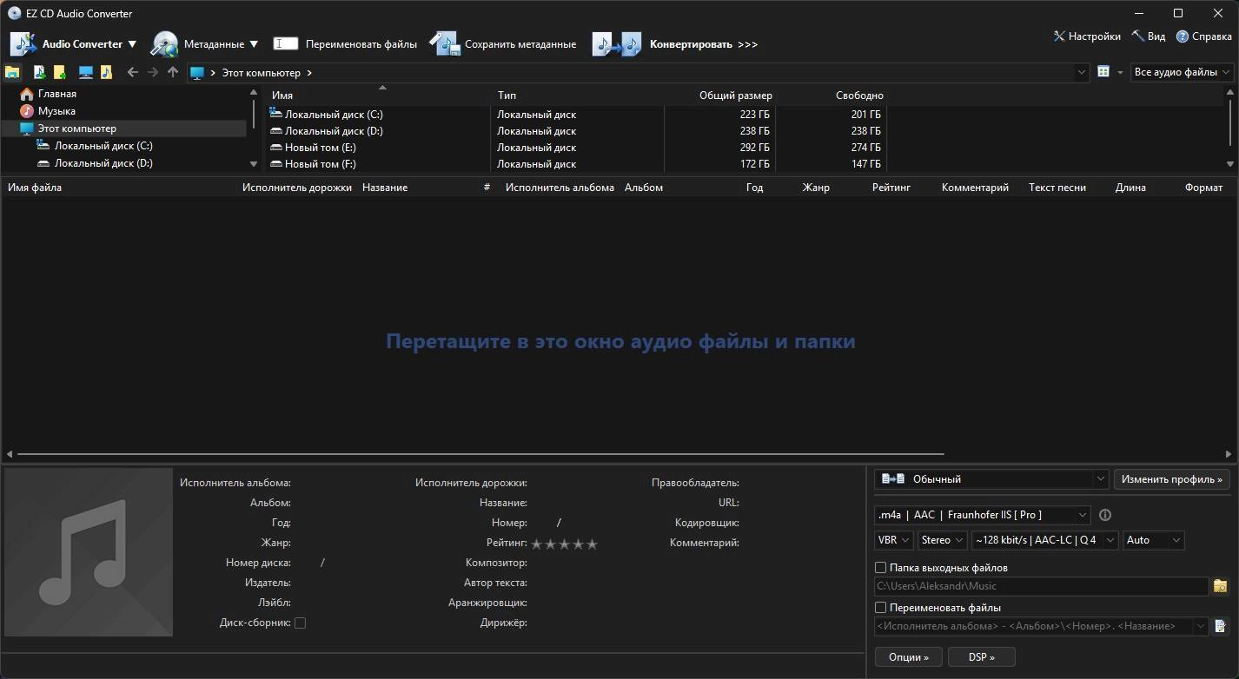
Task: Click the Формат column header
Action: (1203, 188)
